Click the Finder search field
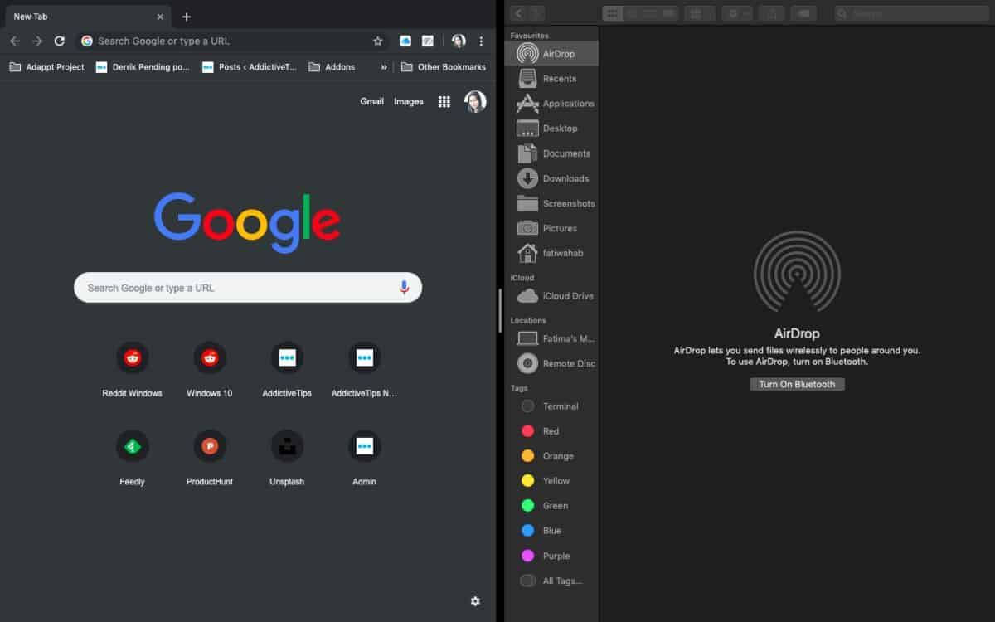Image resolution: width=995 pixels, height=622 pixels. click(910, 12)
